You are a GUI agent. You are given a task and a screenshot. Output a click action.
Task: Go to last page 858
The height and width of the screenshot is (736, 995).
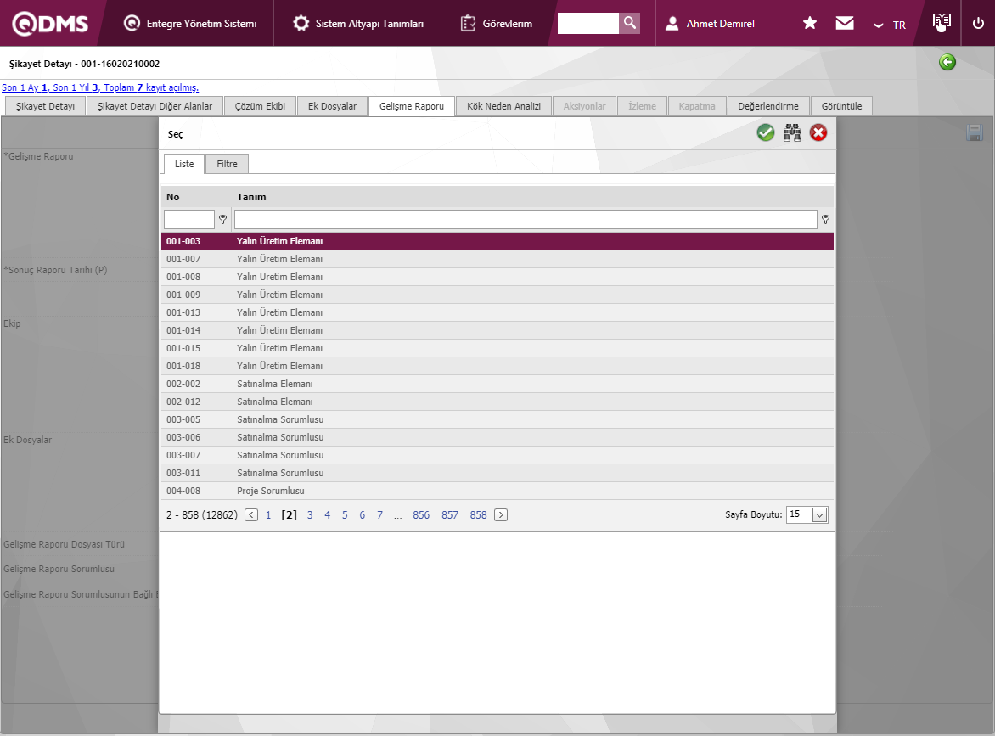tap(479, 515)
